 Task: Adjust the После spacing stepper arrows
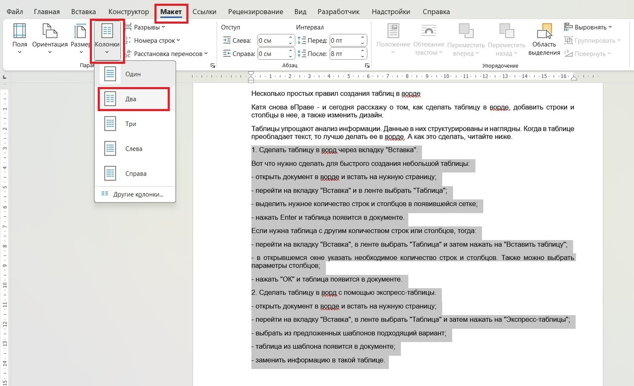pos(362,53)
